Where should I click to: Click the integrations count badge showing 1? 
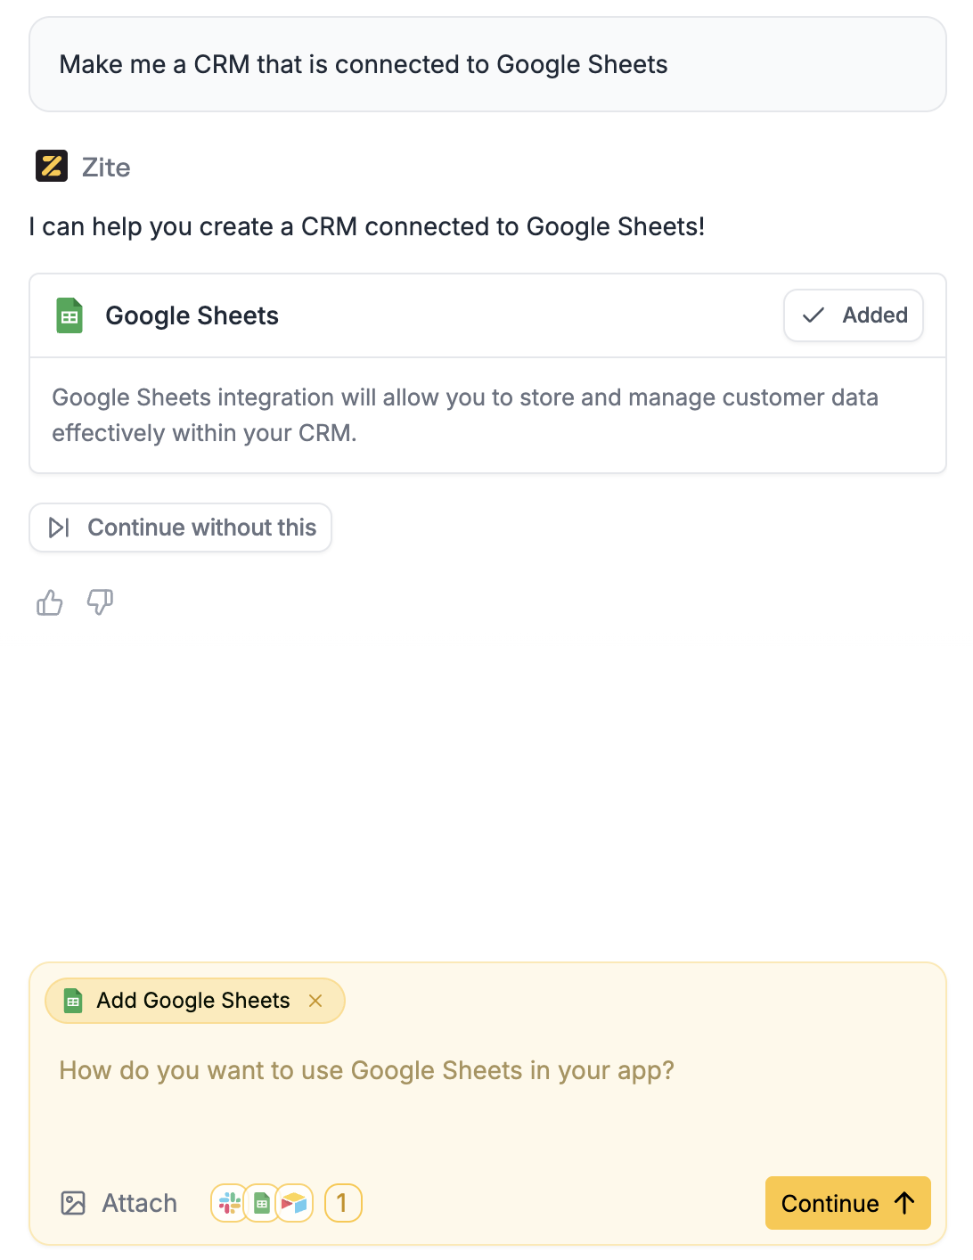click(343, 1203)
